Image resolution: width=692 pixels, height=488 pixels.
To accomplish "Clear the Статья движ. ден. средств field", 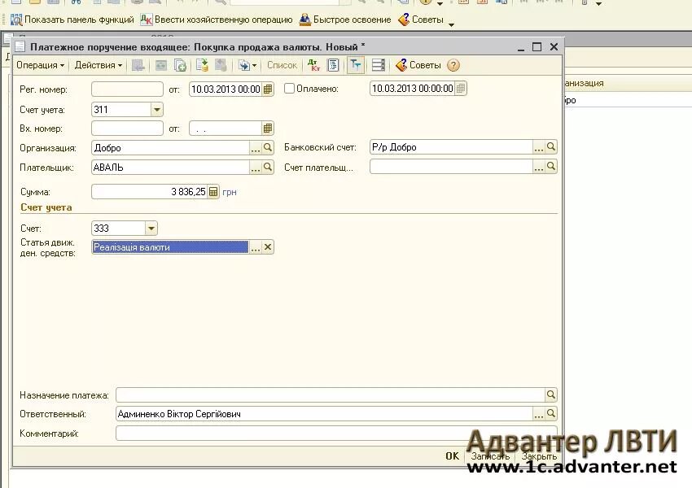I will [x=268, y=247].
